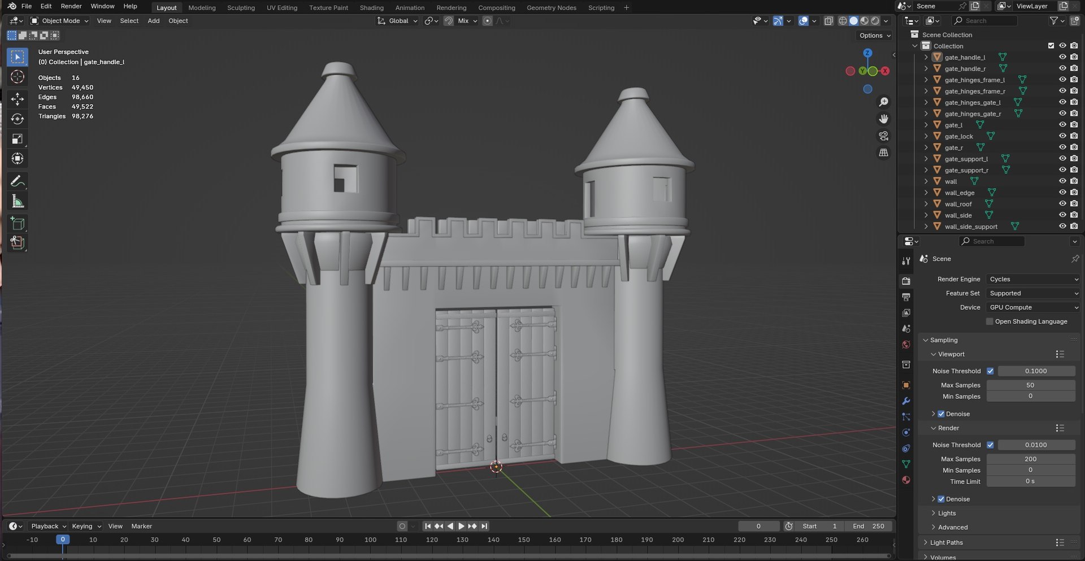Click the Render Max Samples field
The image size is (1085, 561).
point(1031,459)
